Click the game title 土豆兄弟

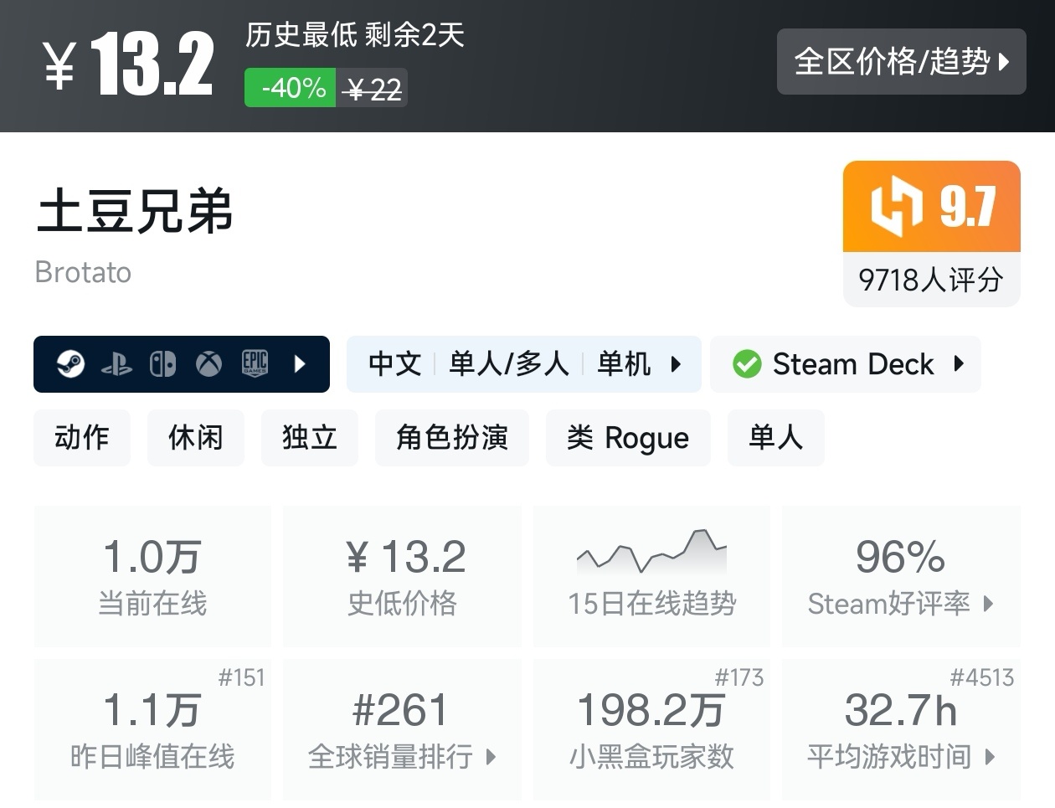pyautogui.click(x=134, y=210)
